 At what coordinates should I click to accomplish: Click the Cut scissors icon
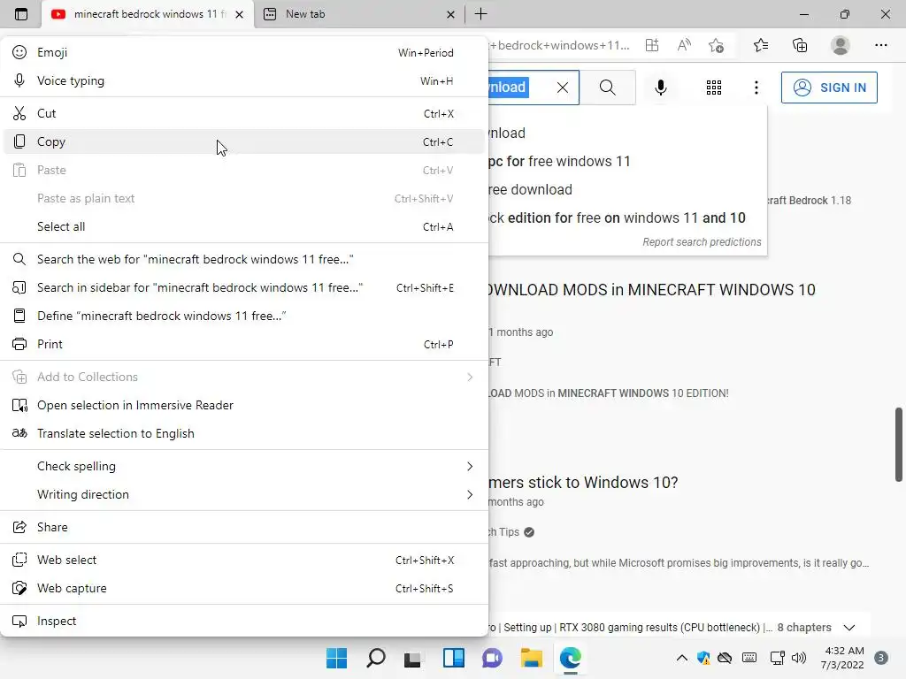click(x=19, y=113)
